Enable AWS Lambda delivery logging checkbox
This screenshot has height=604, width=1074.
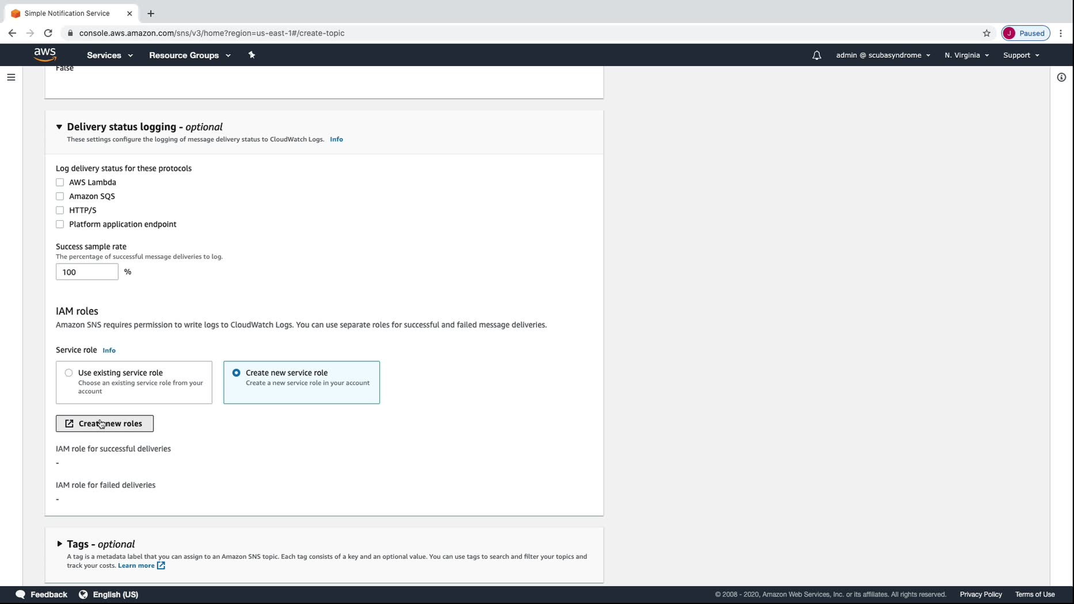(60, 182)
